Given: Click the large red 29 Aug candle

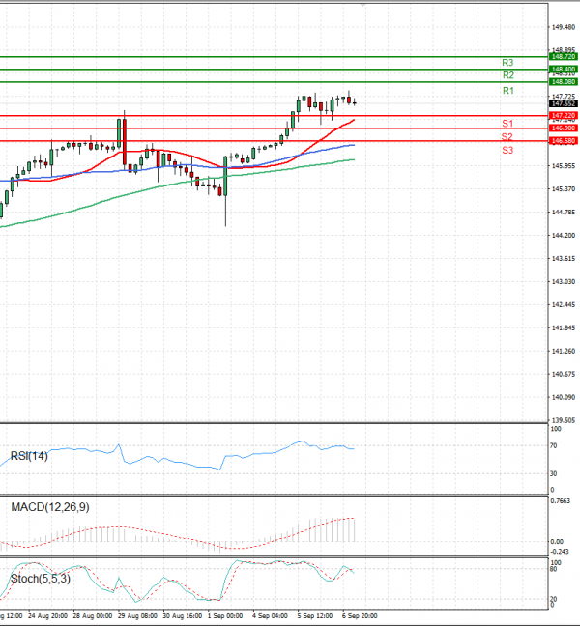Looking at the screenshot, I should click(x=125, y=142).
